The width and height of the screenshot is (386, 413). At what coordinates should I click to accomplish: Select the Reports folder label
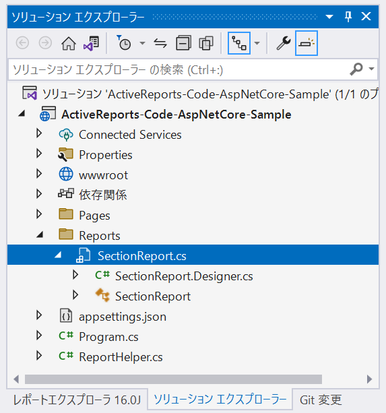tap(100, 236)
